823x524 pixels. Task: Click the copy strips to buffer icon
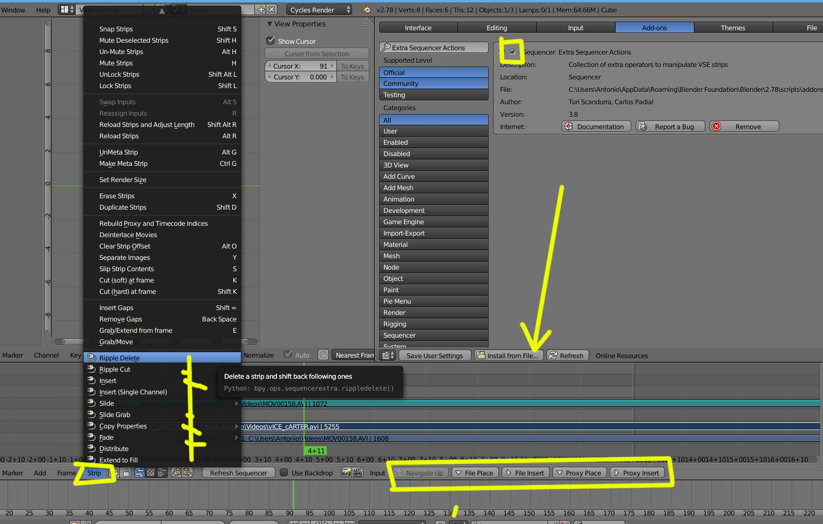pyautogui.click(x=176, y=473)
